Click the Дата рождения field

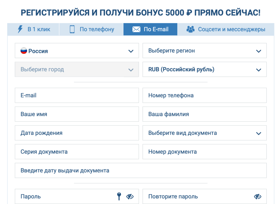pyautogui.click(x=77, y=133)
